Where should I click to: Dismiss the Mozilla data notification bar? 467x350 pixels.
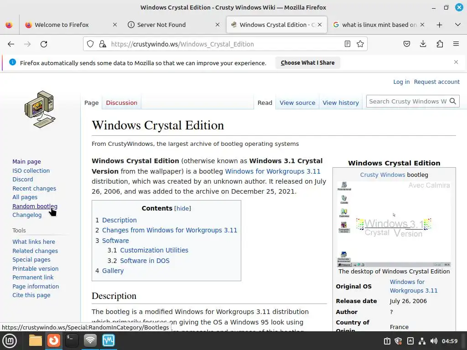(456, 62)
